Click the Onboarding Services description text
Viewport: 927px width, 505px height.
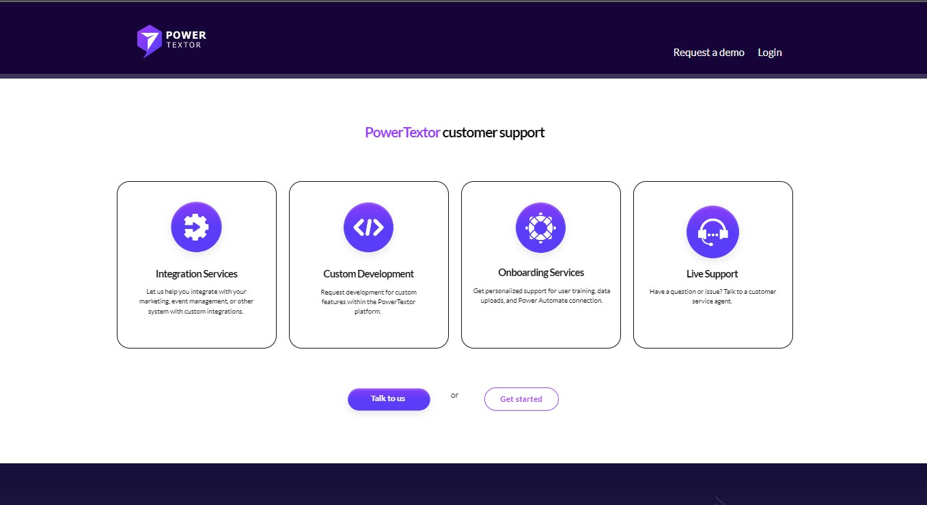[x=541, y=296]
